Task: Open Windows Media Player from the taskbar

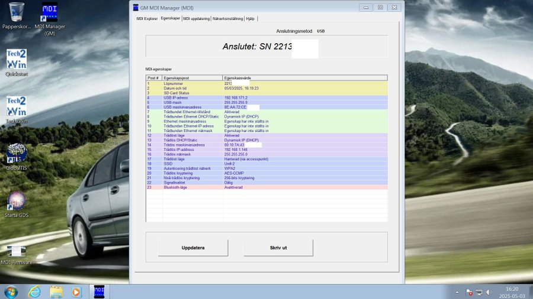Action: (x=76, y=292)
